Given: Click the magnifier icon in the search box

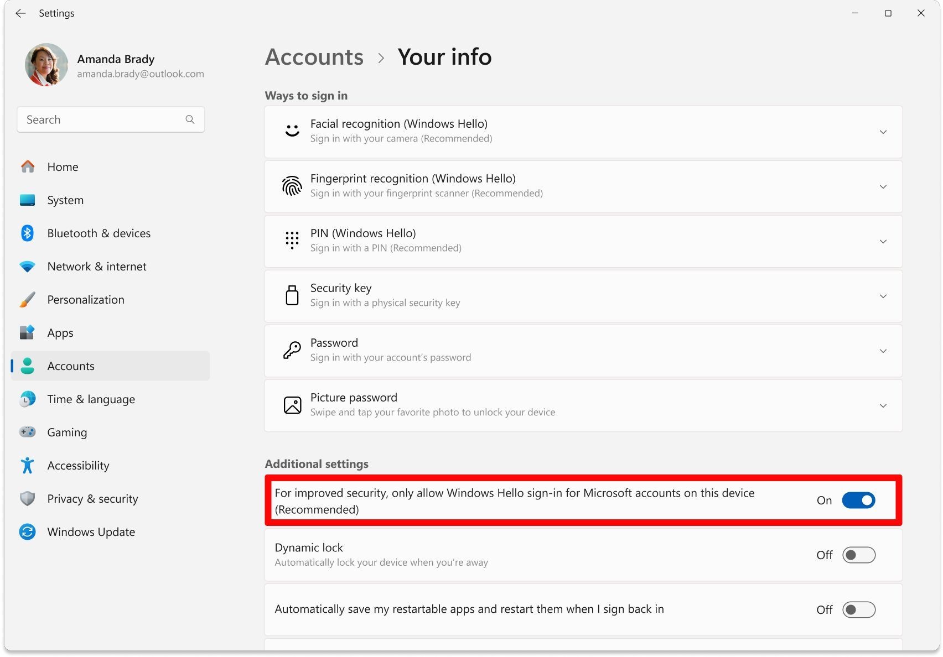Looking at the screenshot, I should pos(190,119).
